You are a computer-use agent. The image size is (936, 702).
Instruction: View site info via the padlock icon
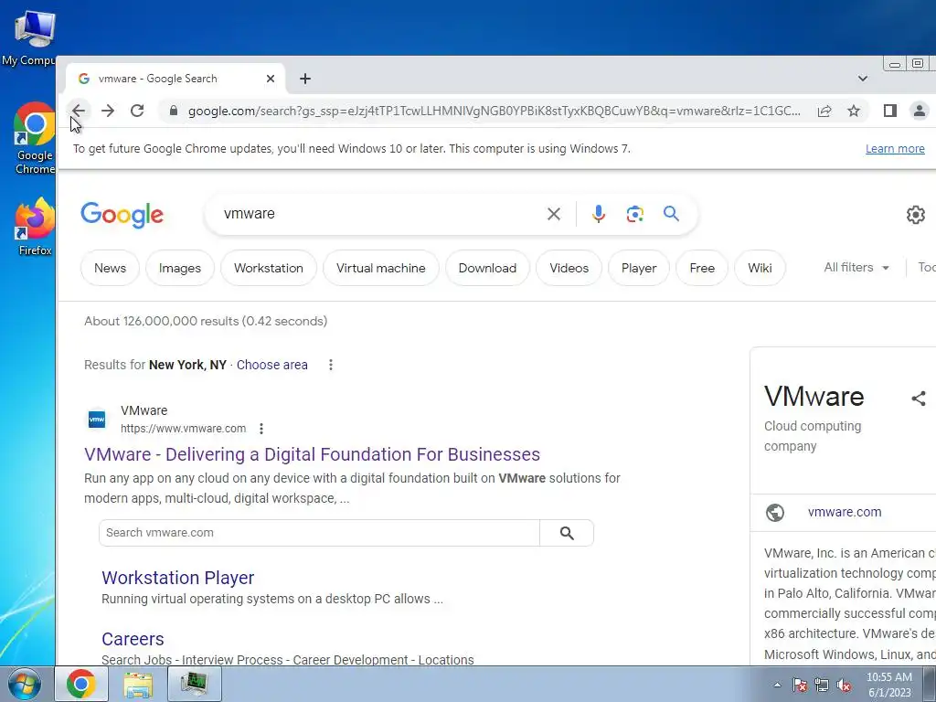point(174,111)
